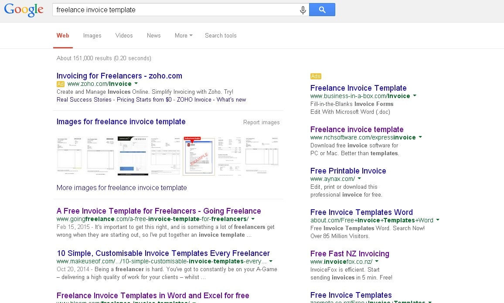The height and width of the screenshot is (303, 504).
Task: Click the 'About 151,000 results' count text
Action: (x=104, y=58)
